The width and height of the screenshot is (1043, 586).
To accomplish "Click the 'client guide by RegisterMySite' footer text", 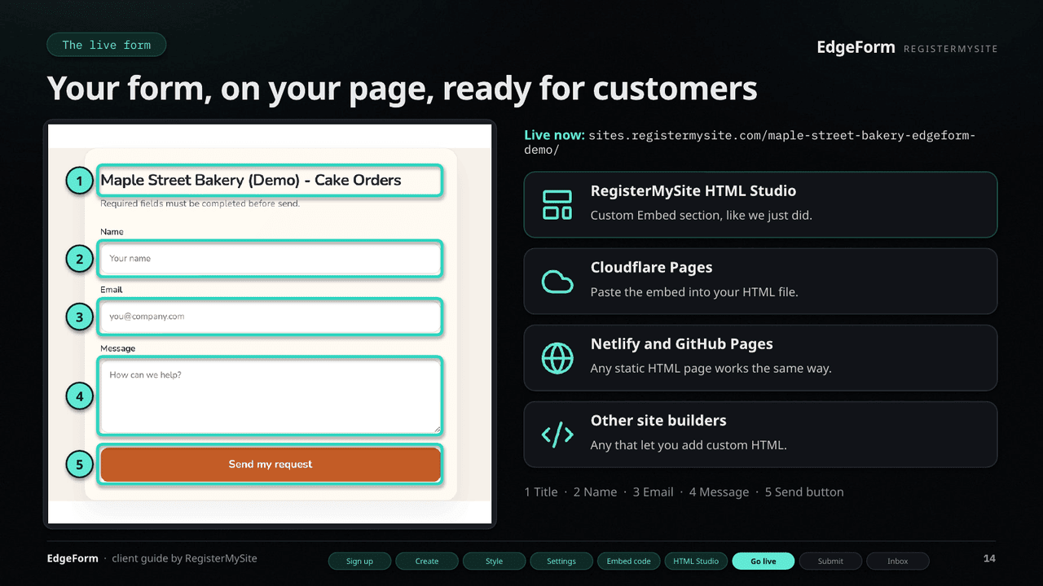I will click(x=185, y=558).
